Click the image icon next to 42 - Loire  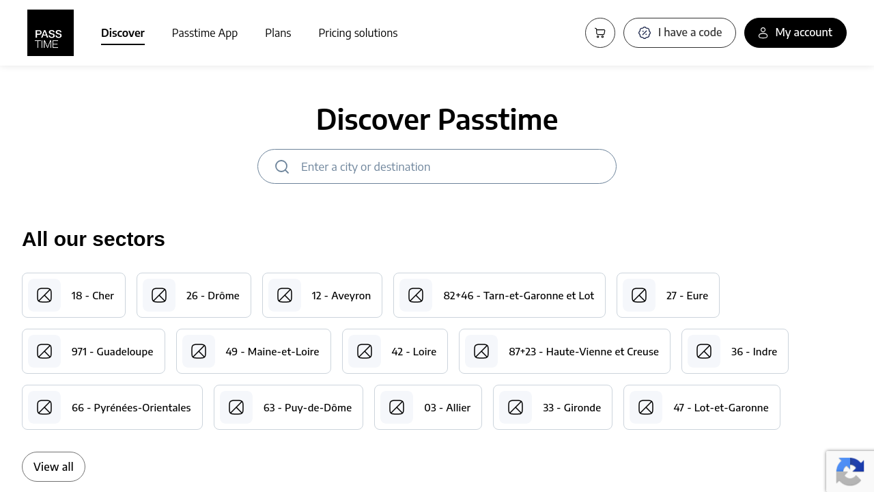[365, 351]
